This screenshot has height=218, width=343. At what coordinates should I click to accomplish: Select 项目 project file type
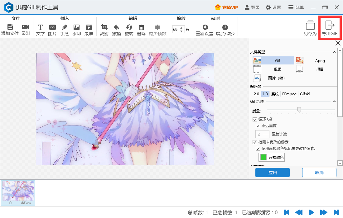pos(316,69)
